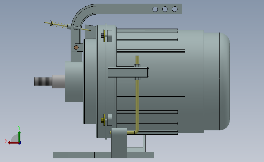Select the upper yellow flange bolt
Viewport: 264px width, 162px height.
point(104,36)
